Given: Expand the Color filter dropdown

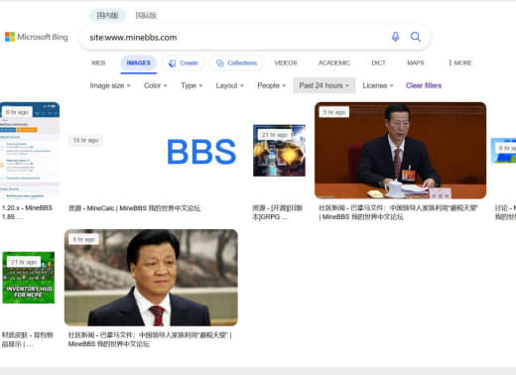Looking at the screenshot, I should click(x=155, y=85).
